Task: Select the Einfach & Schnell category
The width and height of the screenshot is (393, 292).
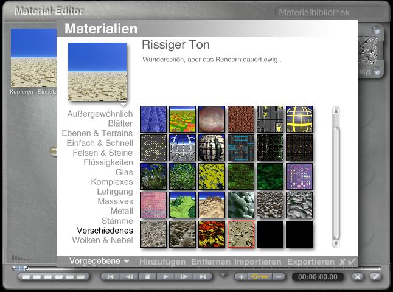Action: click(x=100, y=143)
